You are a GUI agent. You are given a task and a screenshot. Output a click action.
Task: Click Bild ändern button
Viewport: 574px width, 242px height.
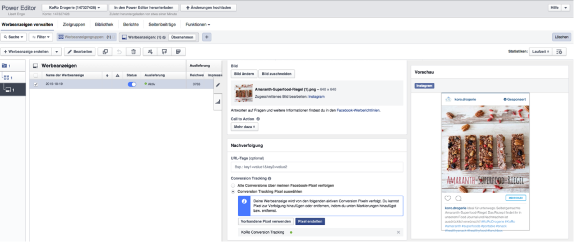coord(244,73)
